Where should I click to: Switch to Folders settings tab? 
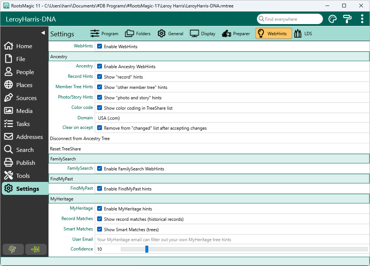[138, 33]
